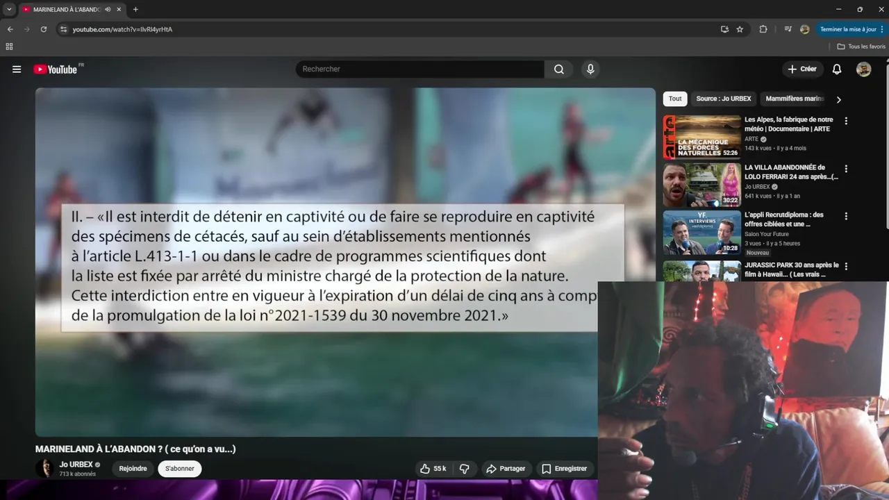889x500 pixels.
Task: Open the YouTube account avatar menu
Action: 864,69
